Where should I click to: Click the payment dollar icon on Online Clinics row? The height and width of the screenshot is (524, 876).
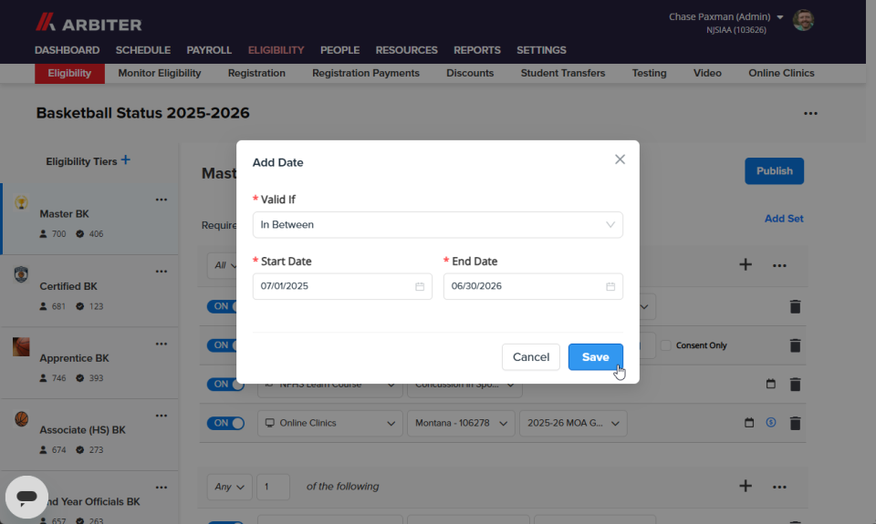click(771, 423)
